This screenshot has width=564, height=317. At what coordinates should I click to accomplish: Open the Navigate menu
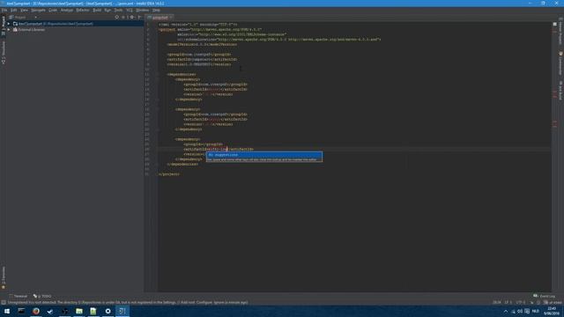[38, 10]
